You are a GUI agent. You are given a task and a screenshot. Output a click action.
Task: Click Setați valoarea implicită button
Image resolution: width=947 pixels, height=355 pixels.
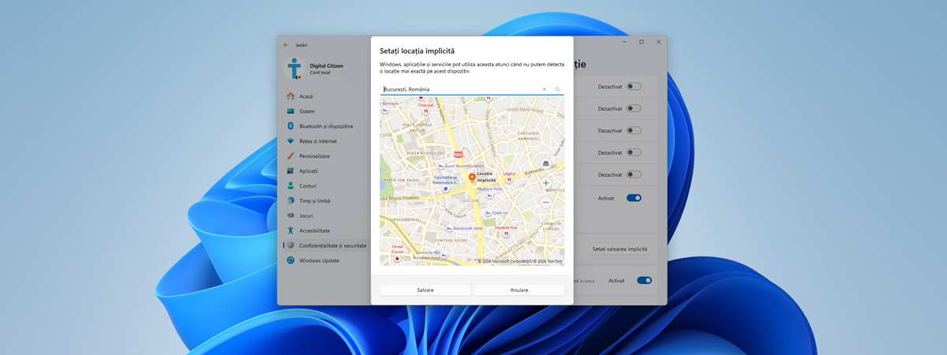(620, 248)
